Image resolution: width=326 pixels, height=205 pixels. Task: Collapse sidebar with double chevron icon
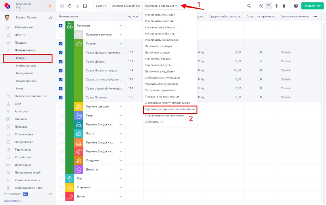(50, 194)
